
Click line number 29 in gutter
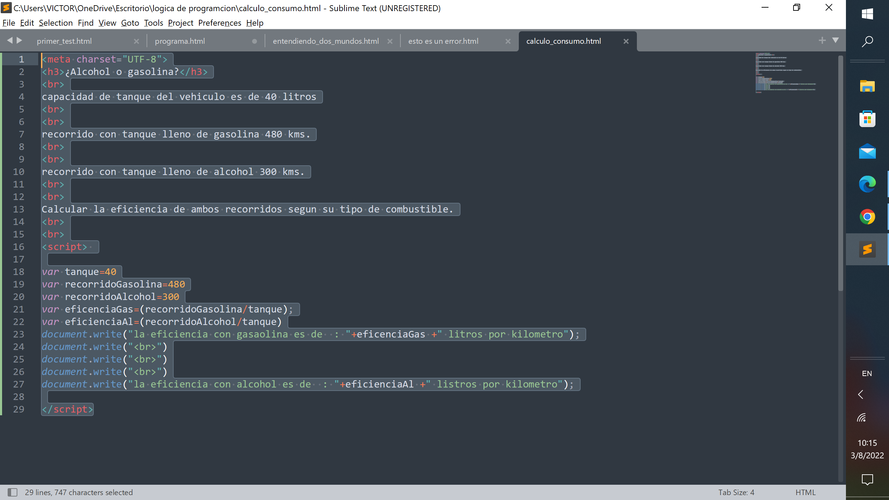click(x=19, y=409)
